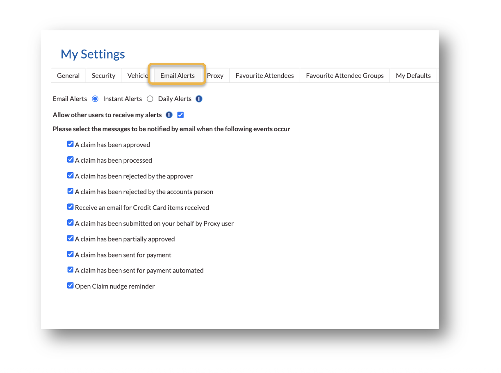Screen dimensions: 501x373
Task: Open Favourite Attendee Groups tab
Action: tap(345, 75)
